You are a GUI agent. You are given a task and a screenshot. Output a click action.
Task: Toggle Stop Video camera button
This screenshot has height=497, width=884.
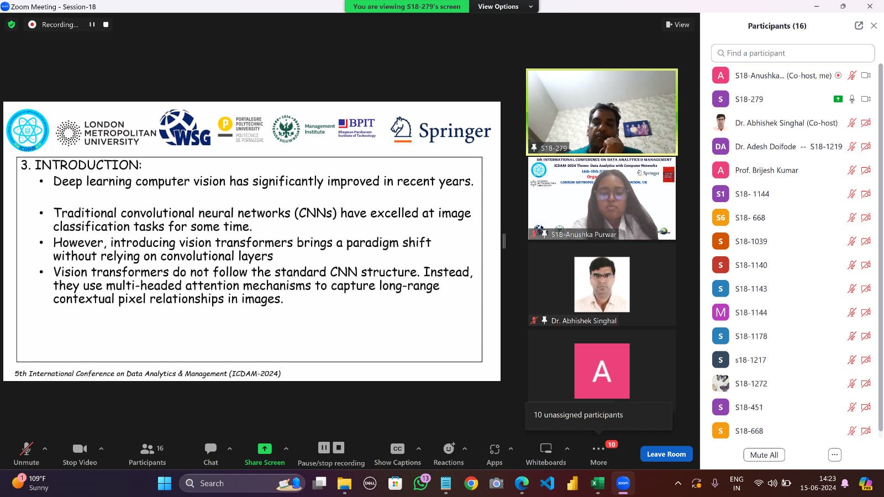pyautogui.click(x=80, y=448)
